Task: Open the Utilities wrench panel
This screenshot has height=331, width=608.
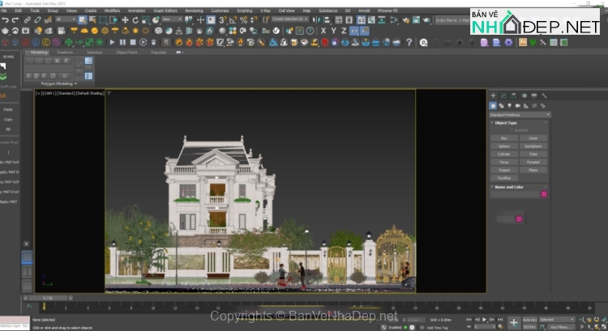Action: 543,95
